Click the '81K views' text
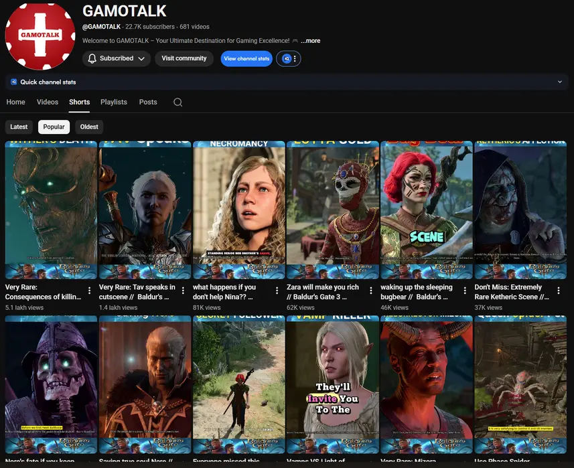Viewport: 574px width, 468px height. [x=207, y=308]
